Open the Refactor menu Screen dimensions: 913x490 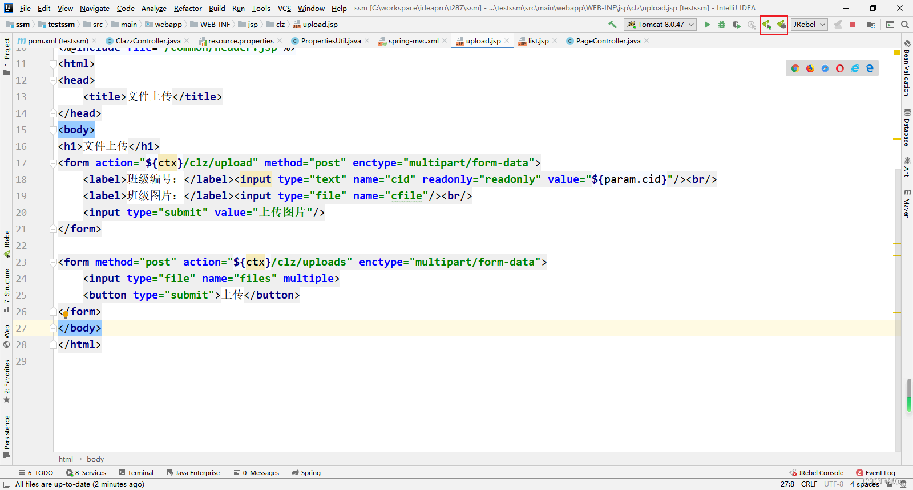tap(188, 8)
